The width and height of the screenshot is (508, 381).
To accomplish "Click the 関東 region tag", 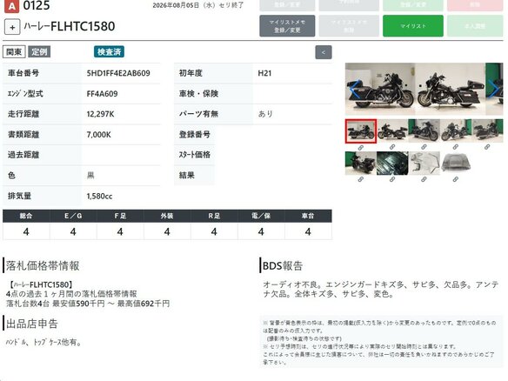I will pyautogui.click(x=14, y=52).
